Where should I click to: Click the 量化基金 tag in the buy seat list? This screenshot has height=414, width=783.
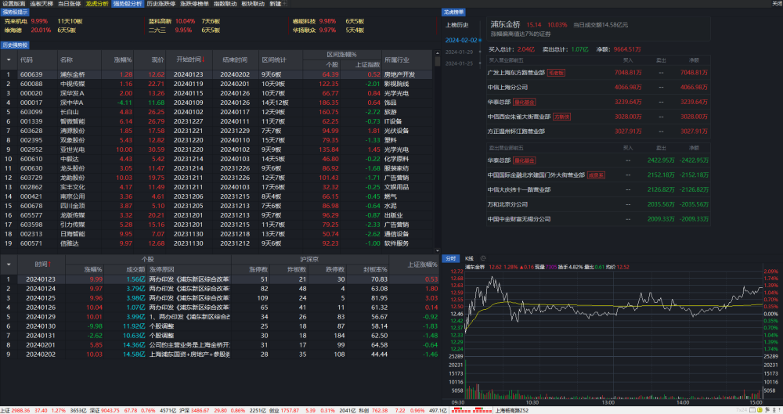point(525,103)
